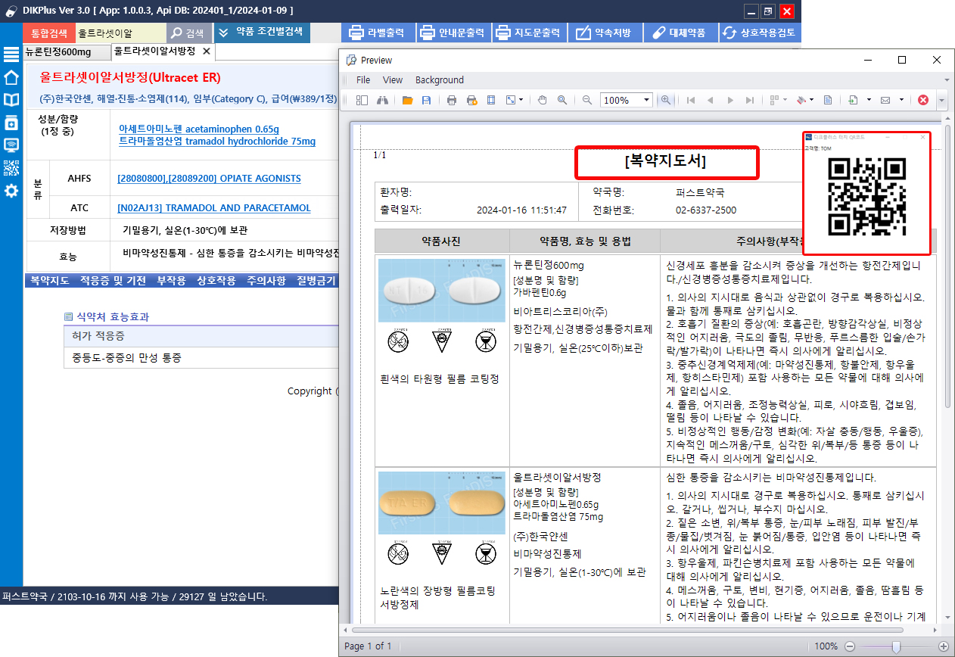
Task: Go to the home icon in DIKPlus sidebar
Action: pos(11,77)
